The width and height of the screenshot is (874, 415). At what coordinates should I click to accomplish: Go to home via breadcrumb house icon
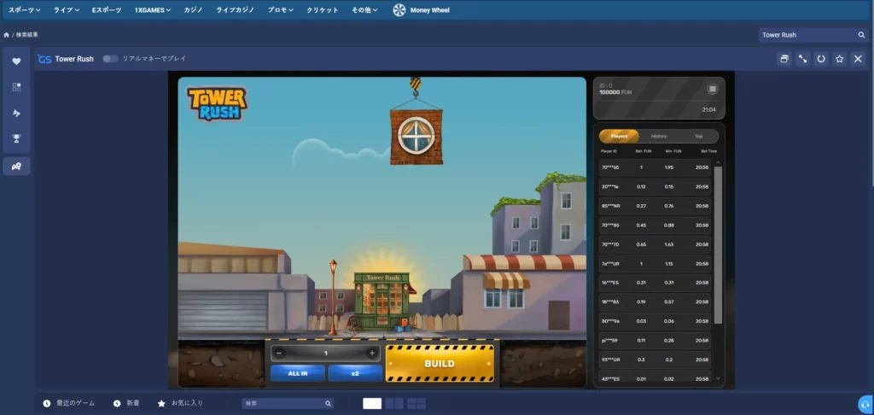(x=7, y=34)
